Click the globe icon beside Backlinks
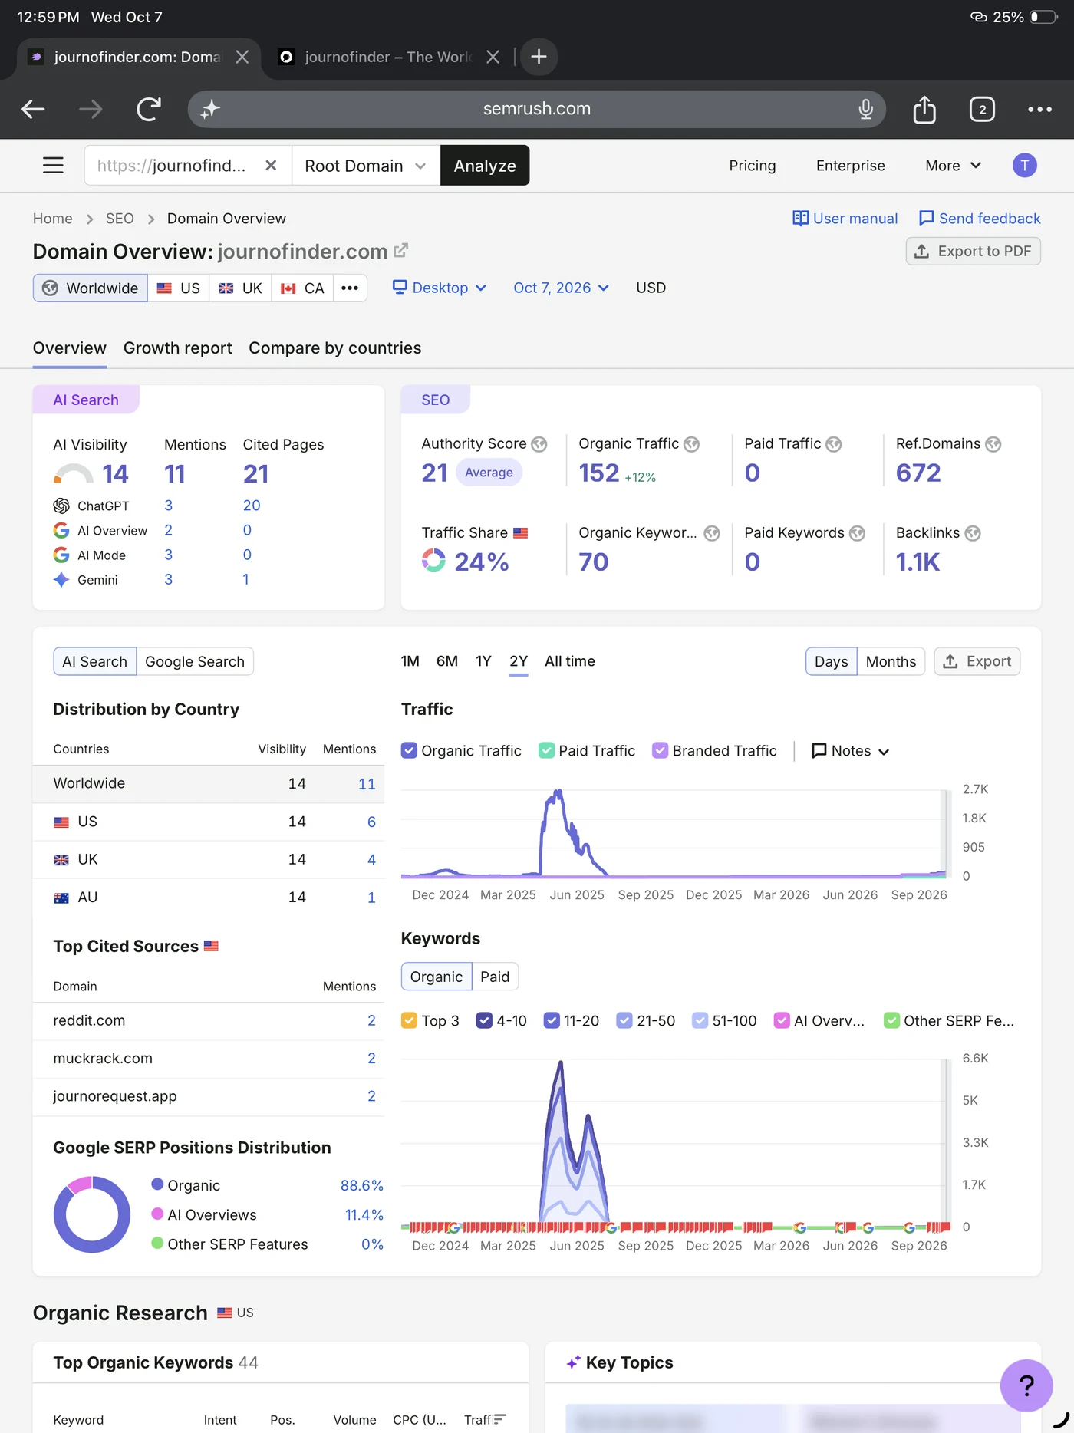The width and height of the screenshot is (1074, 1433). click(973, 533)
